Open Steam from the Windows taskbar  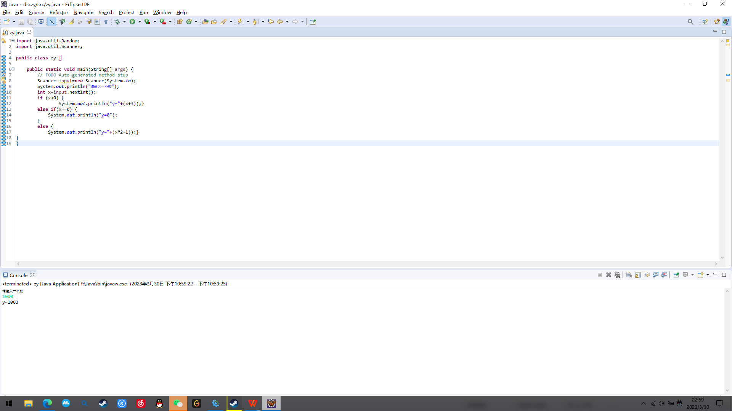click(103, 403)
